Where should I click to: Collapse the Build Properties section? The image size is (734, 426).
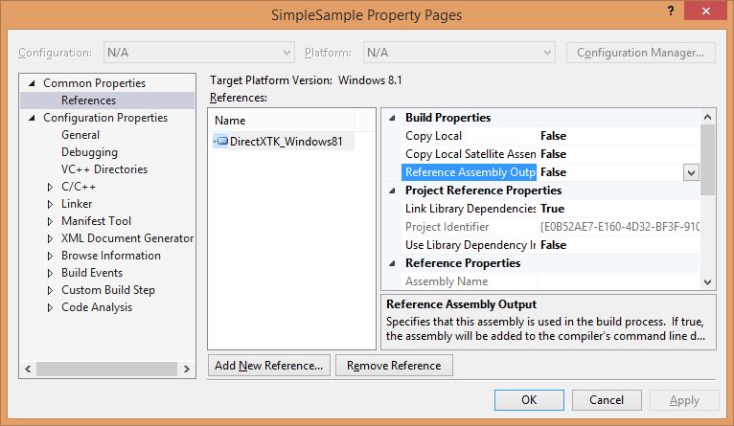point(392,118)
